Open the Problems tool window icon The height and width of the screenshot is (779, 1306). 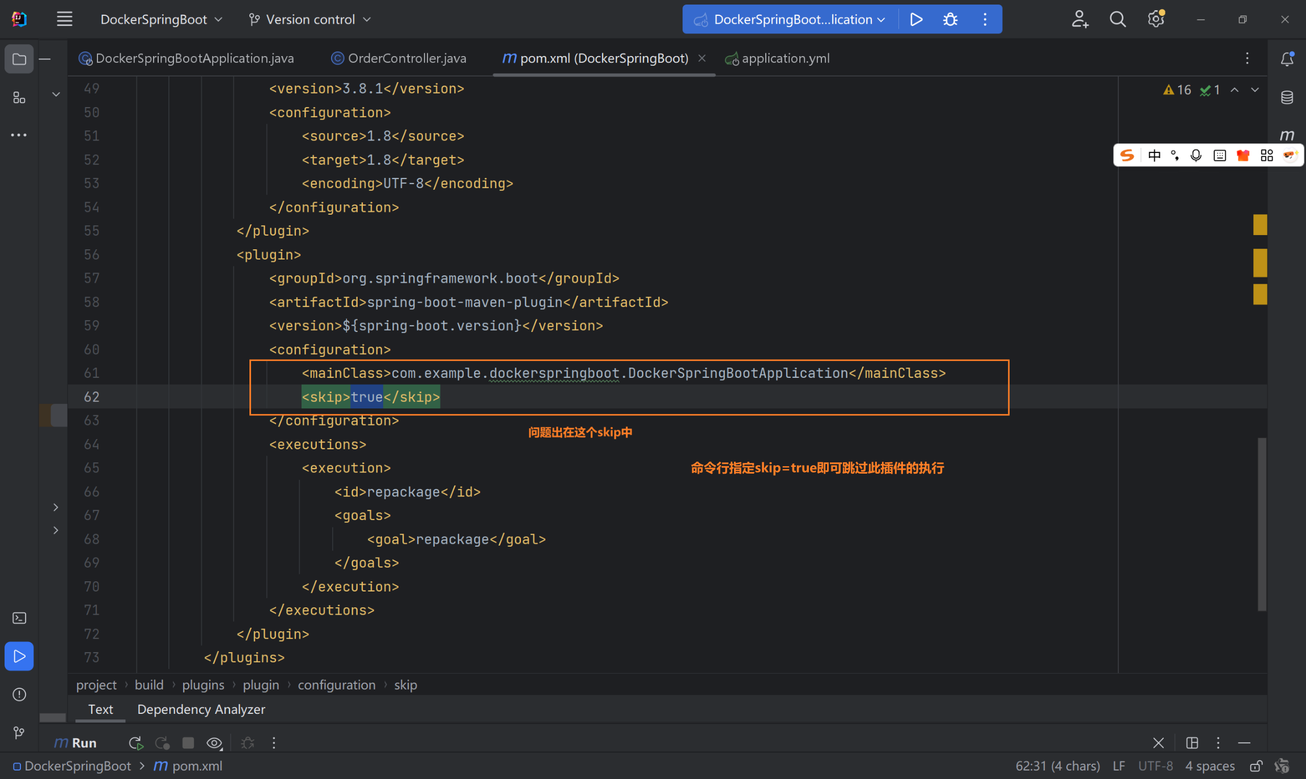(x=19, y=694)
